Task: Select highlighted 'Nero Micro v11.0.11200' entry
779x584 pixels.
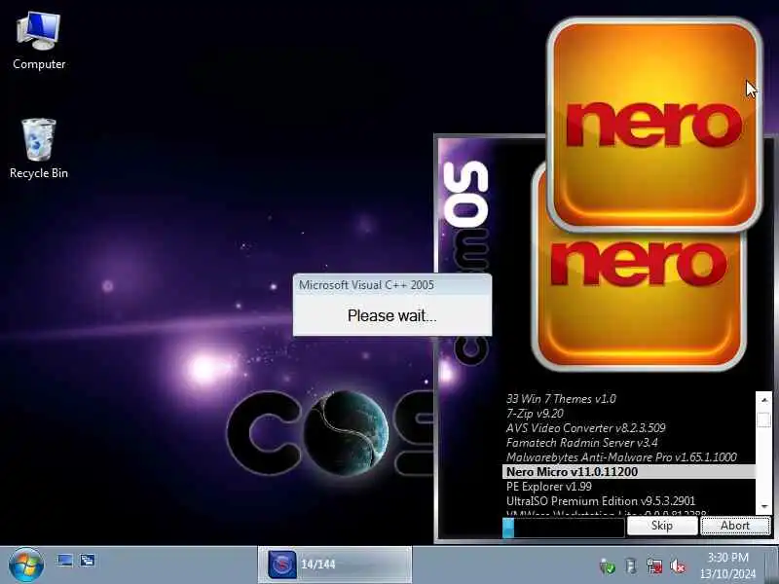Action: pos(628,472)
